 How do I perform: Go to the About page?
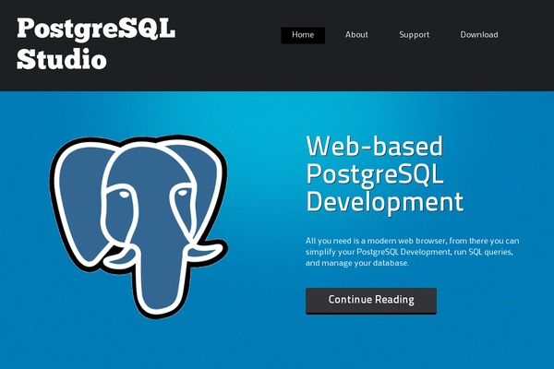pyautogui.click(x=356, y=35)
